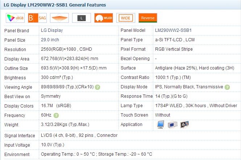Viewport: 241px width, 160px height.
Task: Select viewing angle 89/89/89/89 (Typ.)(CR≥10)
Action: [67, 87]
